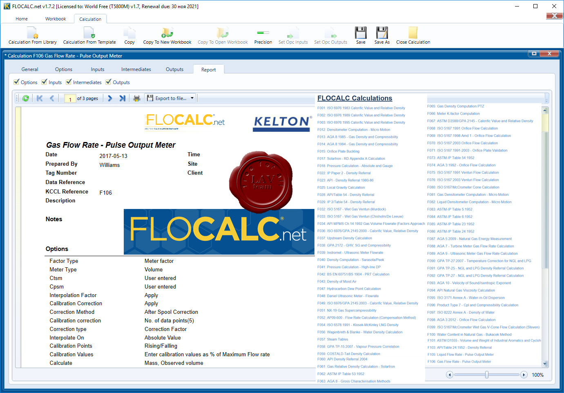Close the calculation F106 child window
Screen dimensions: 564x393
[x=549, y=54]
